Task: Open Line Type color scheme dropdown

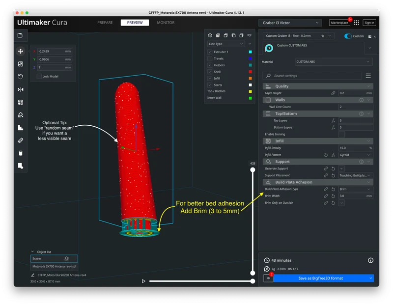Action: click(226, 44)
